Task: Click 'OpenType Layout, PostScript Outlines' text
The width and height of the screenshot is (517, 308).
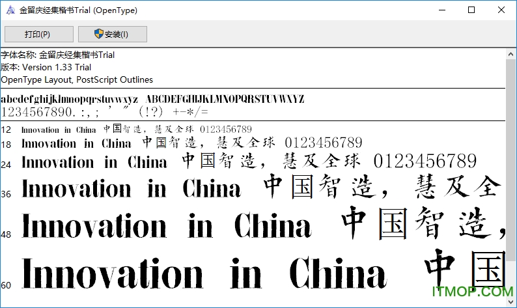Action: pyautogui.click(x=77, y=80)
